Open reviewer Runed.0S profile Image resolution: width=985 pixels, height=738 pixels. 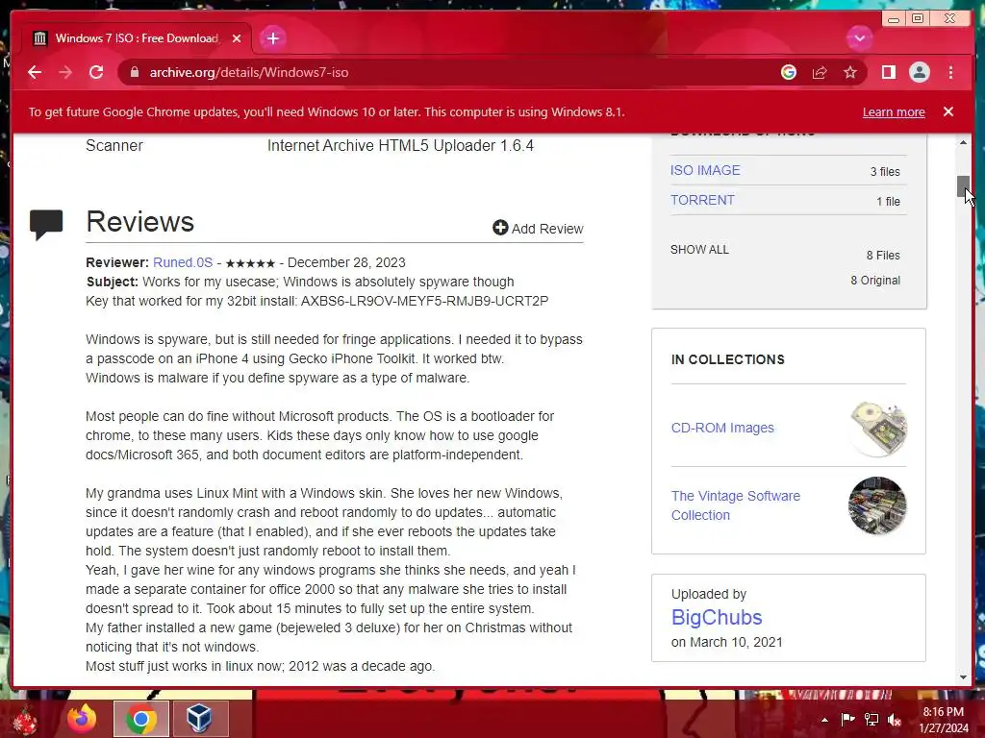pos(183,262)
